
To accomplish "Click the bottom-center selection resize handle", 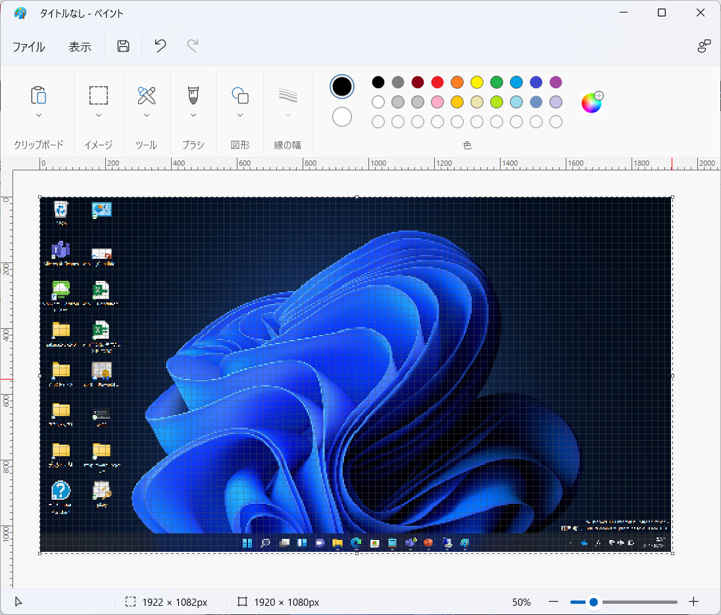I will click(357, 553).
